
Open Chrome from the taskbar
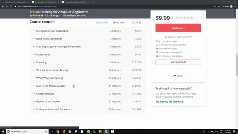tap(58, 131)
